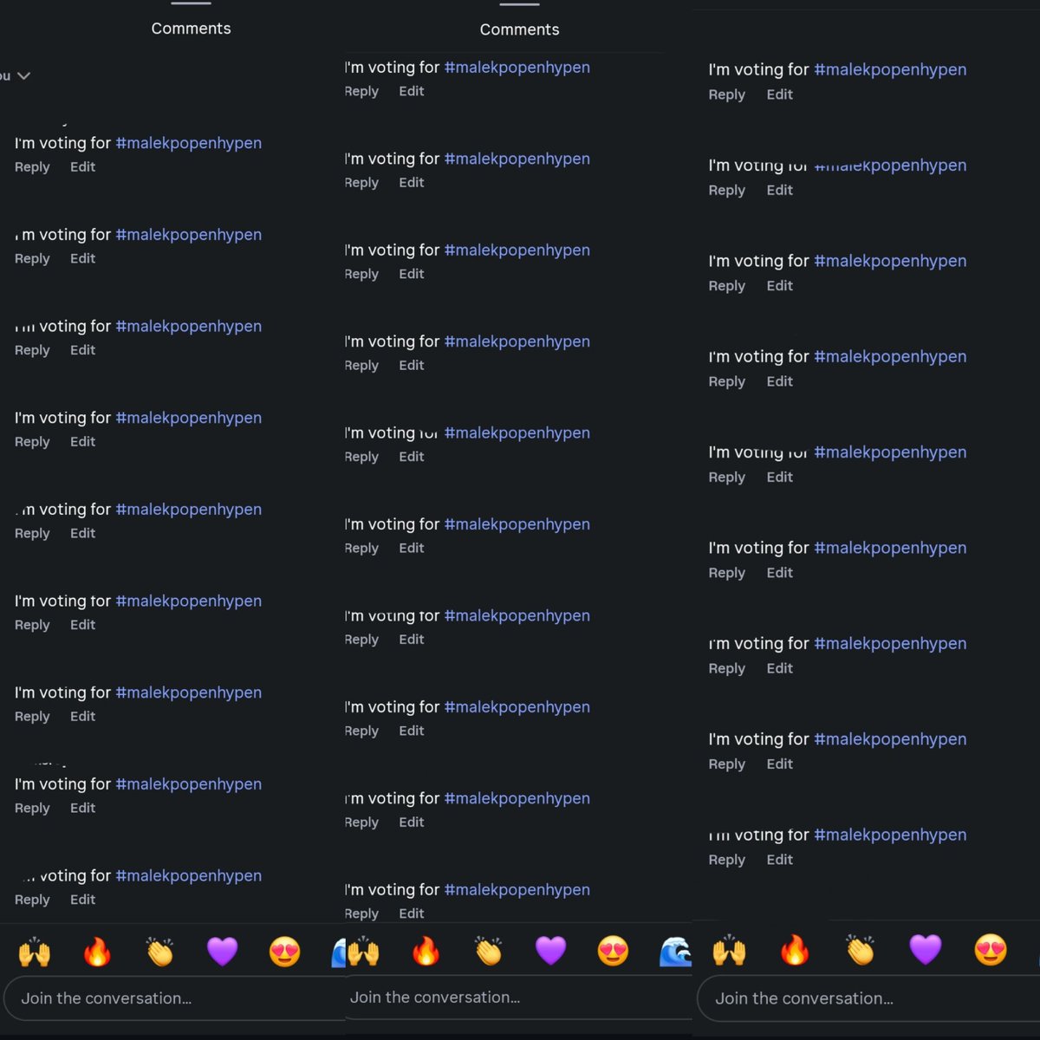This screenshot has width=1040, height=1040.
Task: Tap Edit under topmost comment, right screenshot
Action: (779, 94)
